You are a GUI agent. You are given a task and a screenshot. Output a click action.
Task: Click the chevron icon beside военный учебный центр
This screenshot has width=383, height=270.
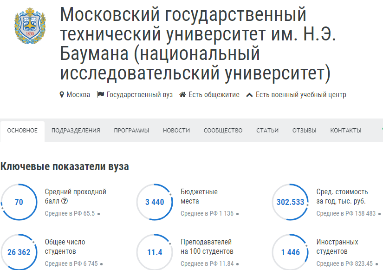click(249, 95)
